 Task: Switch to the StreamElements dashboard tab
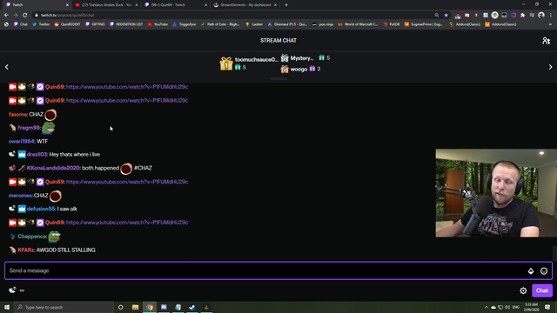245,5
